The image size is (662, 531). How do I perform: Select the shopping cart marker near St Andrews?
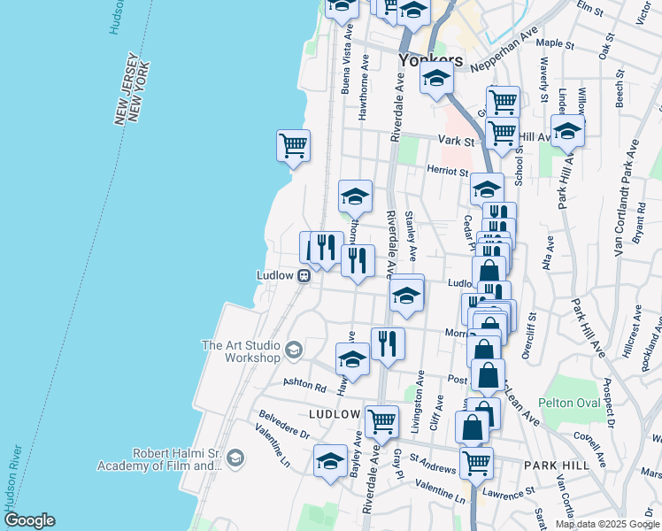476,462
